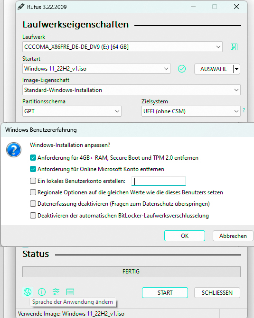Open the language globe icon

[28, 292]
